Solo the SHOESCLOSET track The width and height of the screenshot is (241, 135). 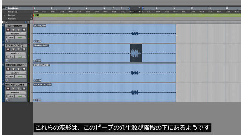18,69
